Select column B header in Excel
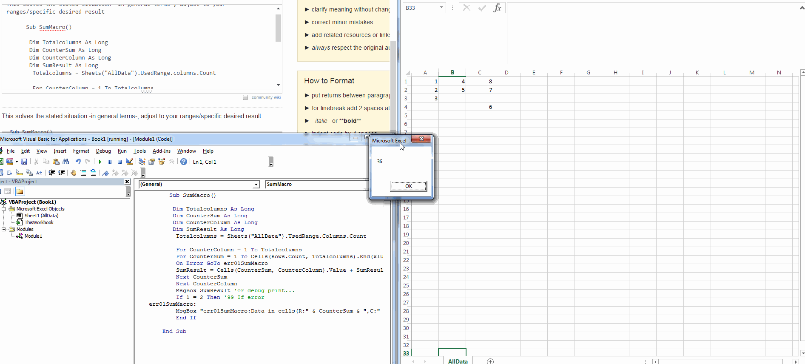Viewport: 805px width, 364px height. click(x=452, y=72)
